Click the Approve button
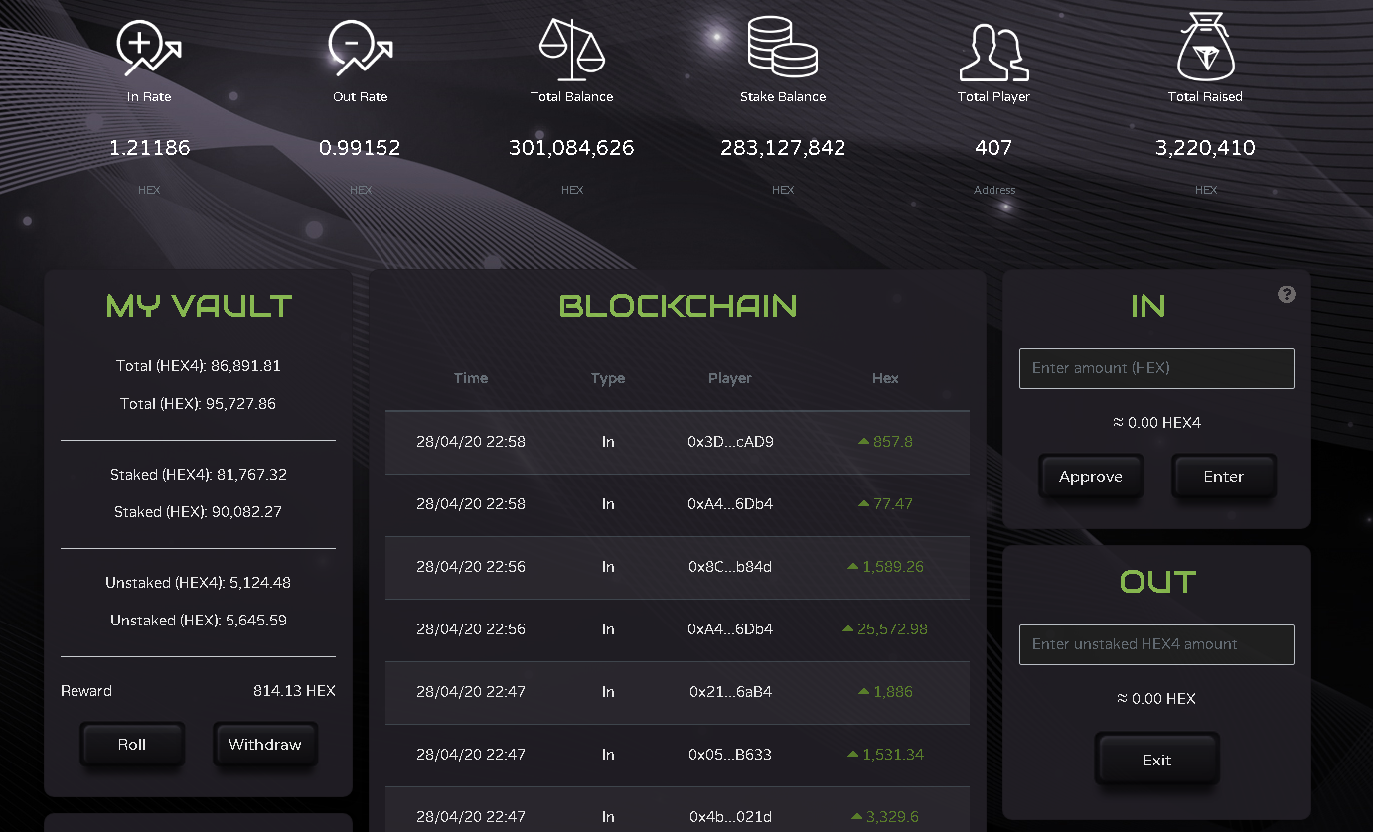The image size is (1373, 832). point(1090,477)
